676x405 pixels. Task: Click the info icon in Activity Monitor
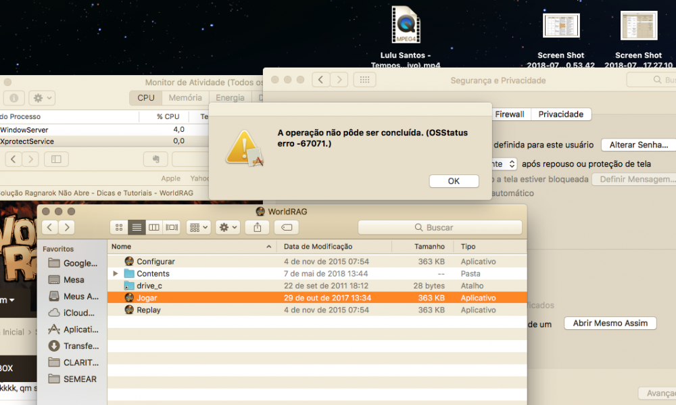pyautogui.click(x=14, y=98)
